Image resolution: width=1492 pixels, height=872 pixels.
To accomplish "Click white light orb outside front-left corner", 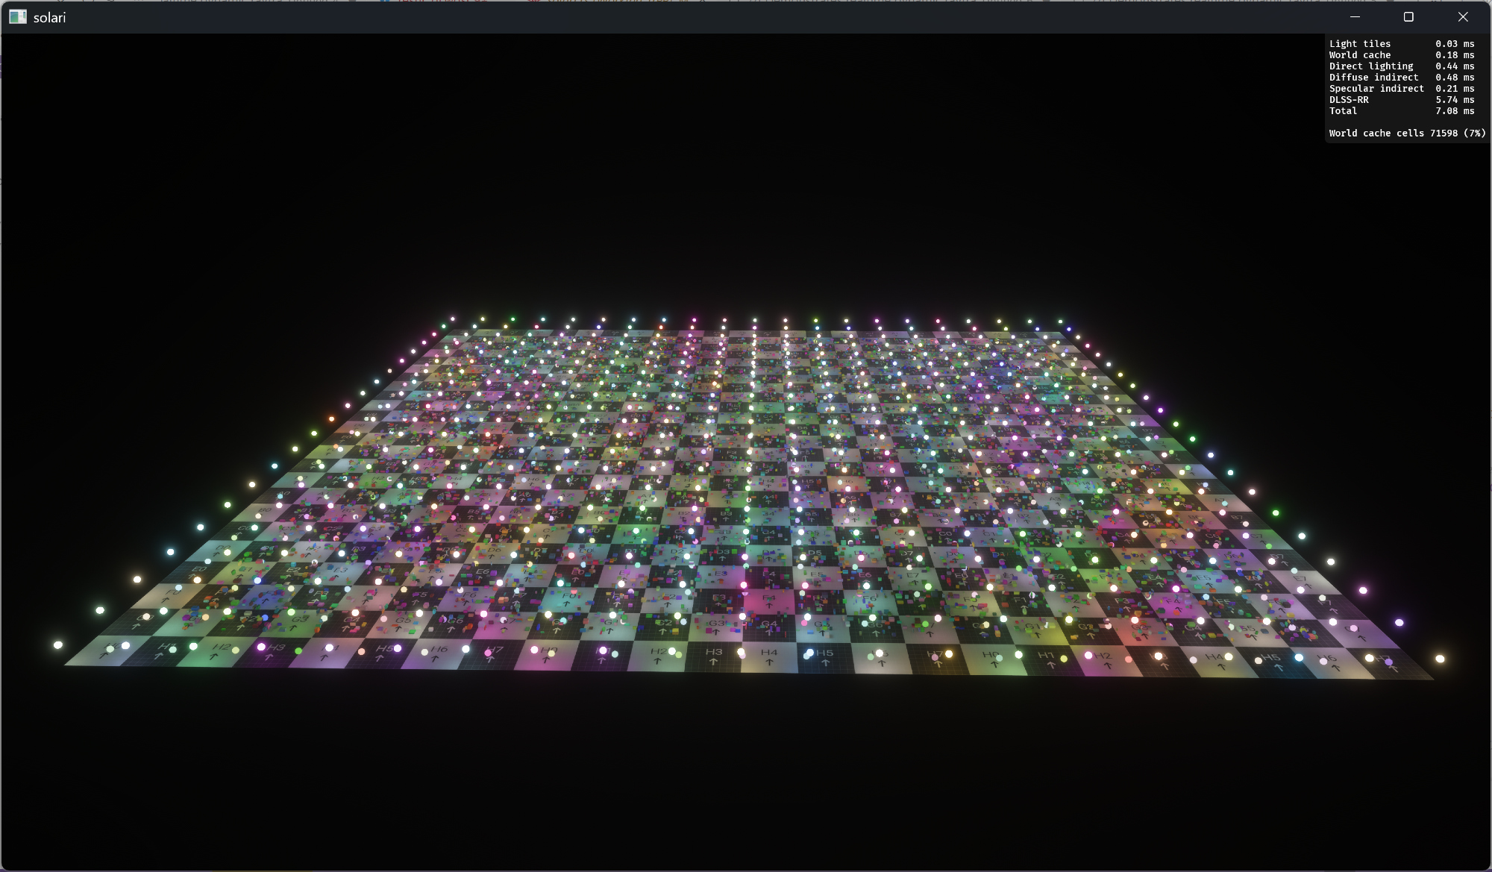I will coord(57,644).
